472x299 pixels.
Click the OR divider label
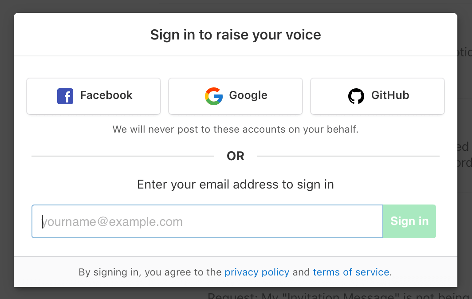(236, 156)
